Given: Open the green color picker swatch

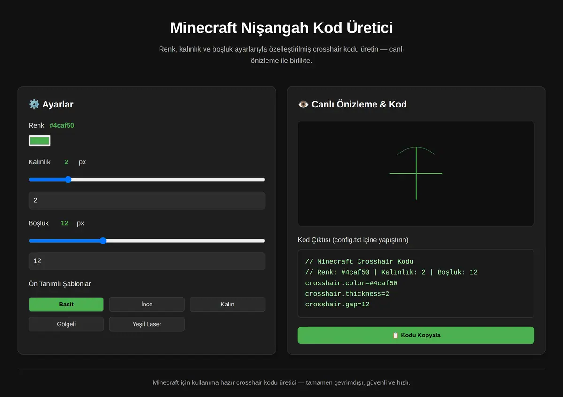Looking at the screenshot, I should click(39, 140).
